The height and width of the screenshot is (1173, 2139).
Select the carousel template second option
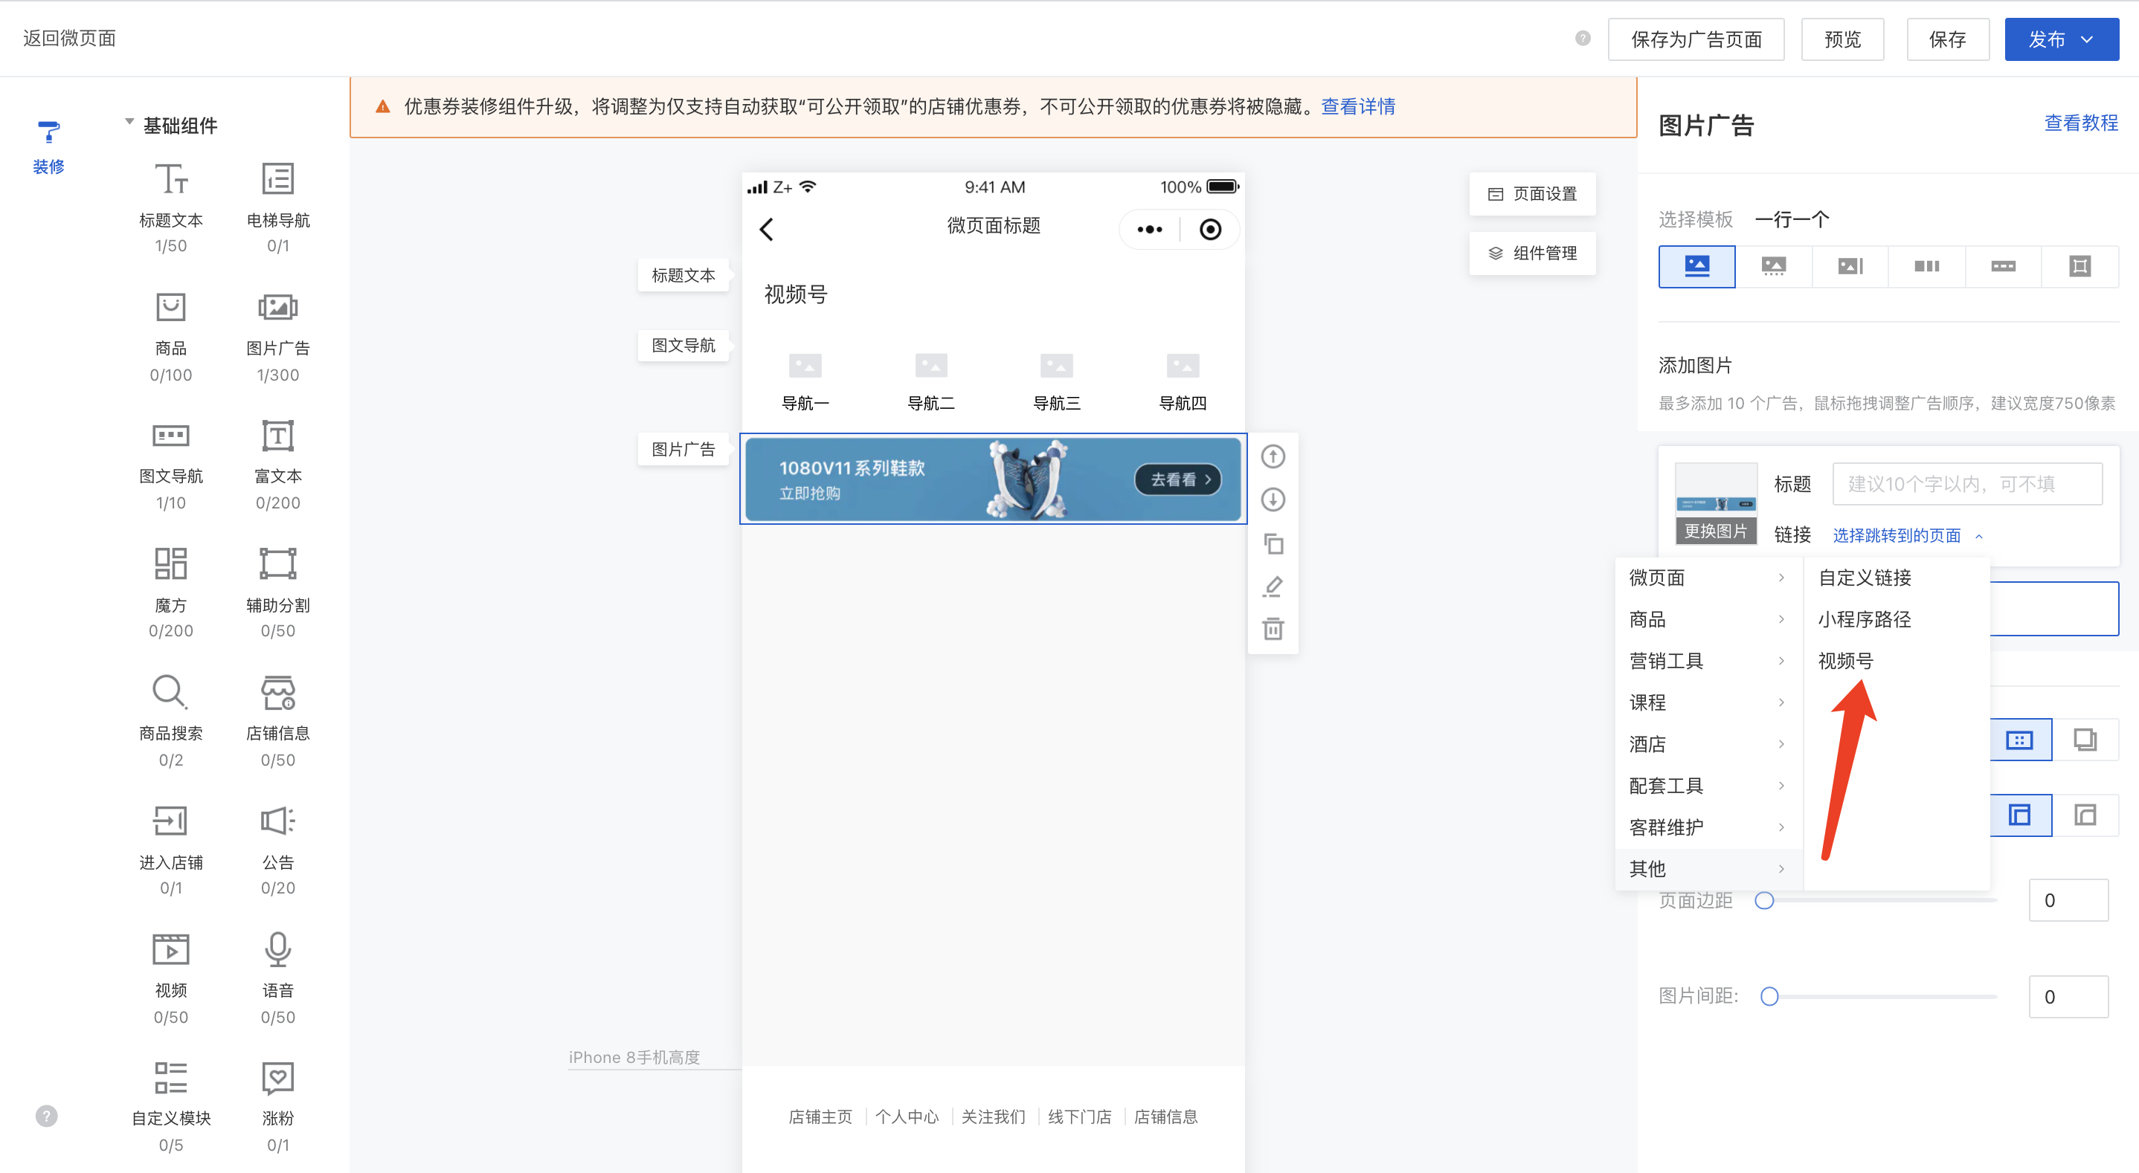pyautogui.click(x=1773, y=266)
